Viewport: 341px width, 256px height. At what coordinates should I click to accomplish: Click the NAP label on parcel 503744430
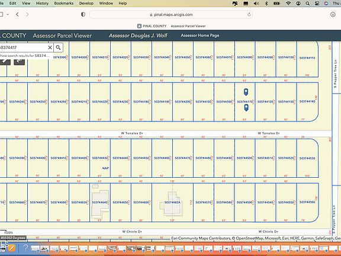(x=105, y=168)
